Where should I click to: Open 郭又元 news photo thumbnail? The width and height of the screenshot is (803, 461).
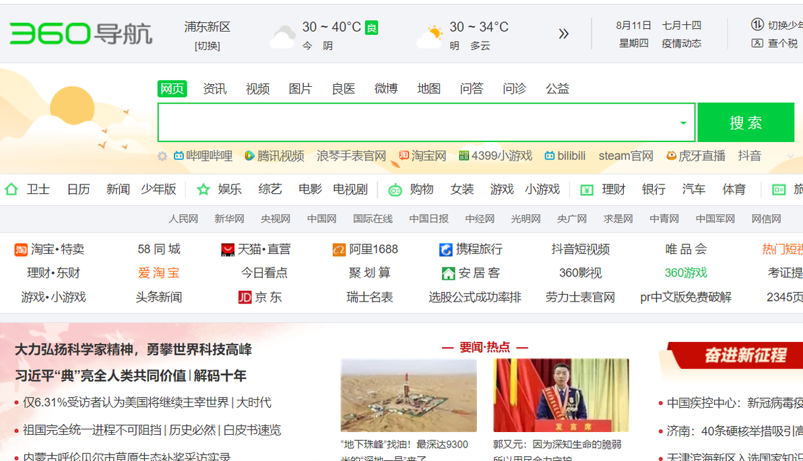561,396
